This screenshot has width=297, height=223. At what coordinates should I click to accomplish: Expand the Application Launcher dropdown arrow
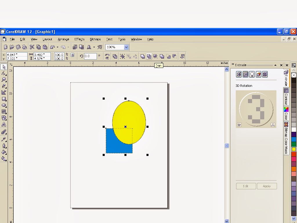coord(94,47)
